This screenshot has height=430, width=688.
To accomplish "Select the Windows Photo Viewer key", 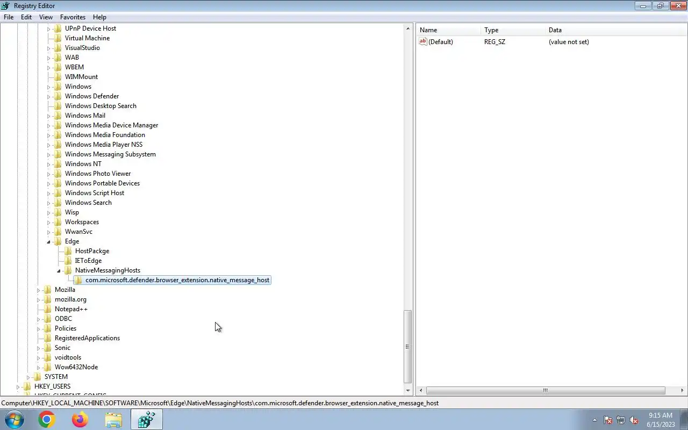I will (98, 174).
